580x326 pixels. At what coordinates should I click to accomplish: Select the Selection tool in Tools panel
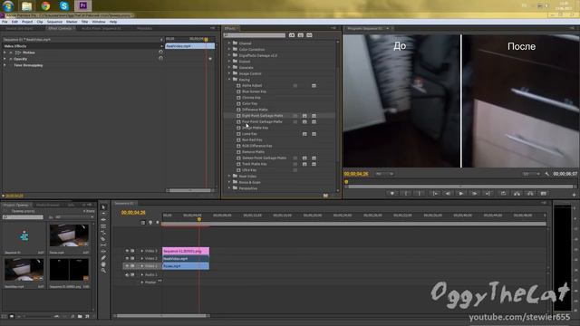click(103, 207)
